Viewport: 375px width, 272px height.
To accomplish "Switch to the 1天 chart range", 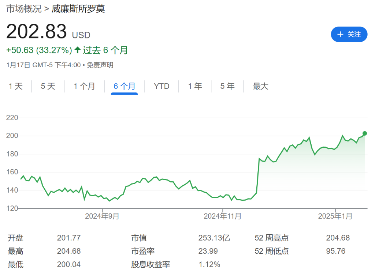I will tap(15, 86).
